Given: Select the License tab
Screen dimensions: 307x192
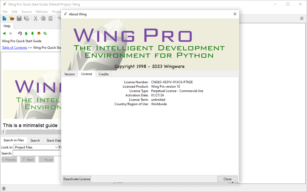Looking at the screenshot, I should point(87,74).
